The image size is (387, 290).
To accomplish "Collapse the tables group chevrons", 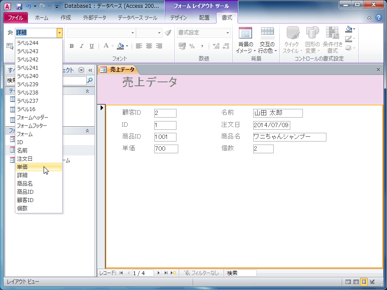I will coord(87,91).
